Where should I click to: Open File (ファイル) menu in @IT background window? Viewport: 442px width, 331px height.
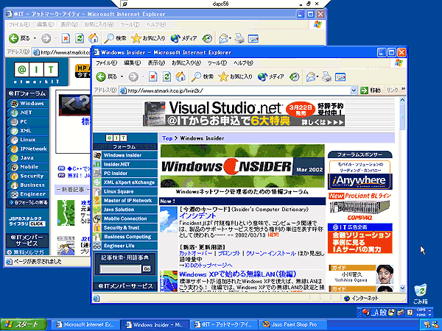pyautogui.click(x=19, y=25)
